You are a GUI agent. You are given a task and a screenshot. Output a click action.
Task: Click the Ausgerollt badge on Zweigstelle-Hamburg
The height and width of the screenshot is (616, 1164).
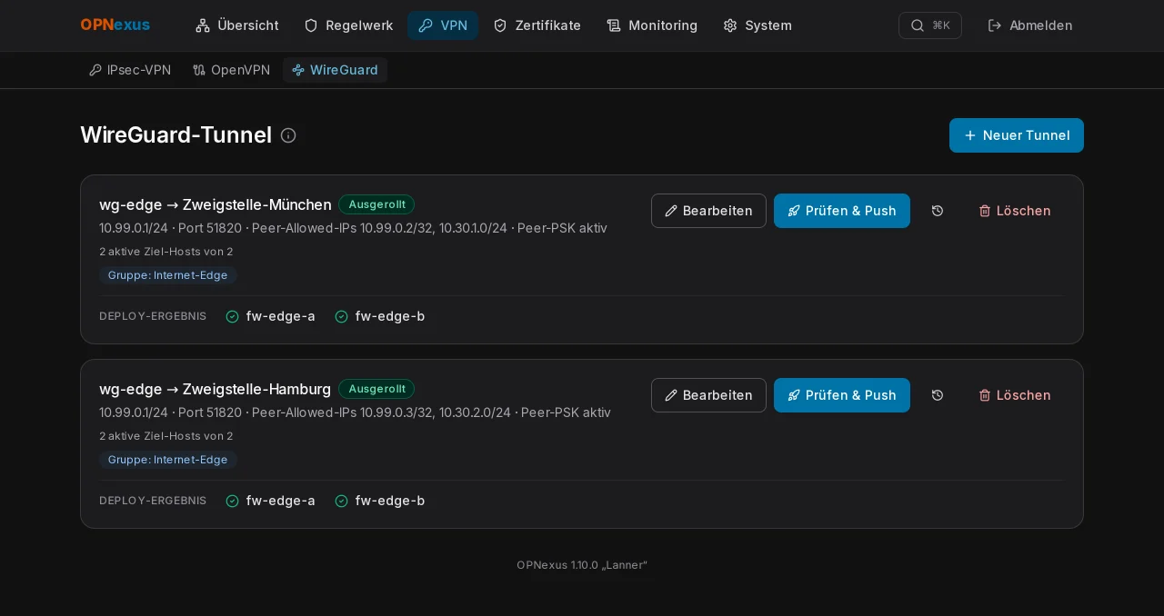376,389
